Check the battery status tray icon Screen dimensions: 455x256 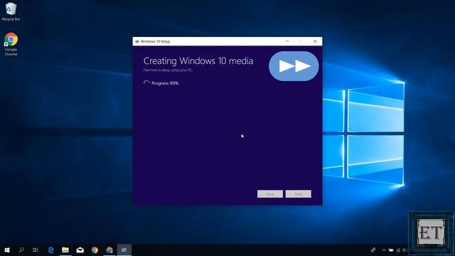click(x=391, y=250)
